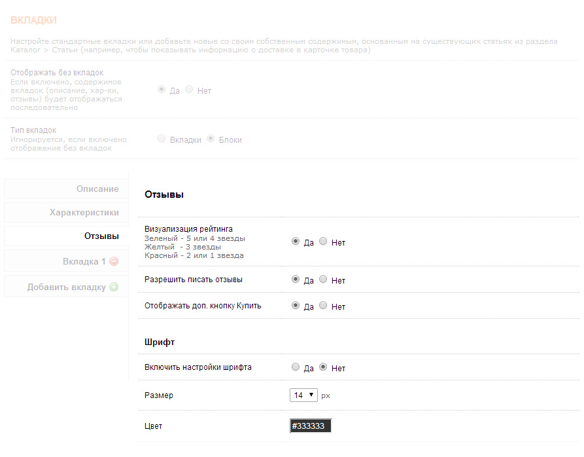Expand the Размер font size dropdown

coord(303,395)
